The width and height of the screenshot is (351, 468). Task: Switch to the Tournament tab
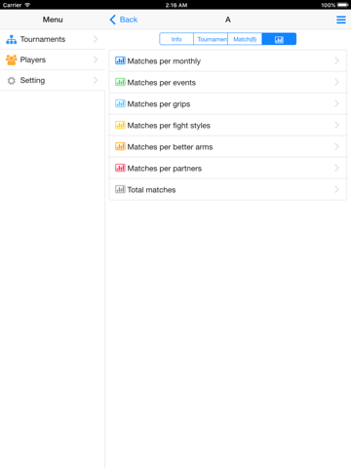pyautogui.click(x=211, y=39)
